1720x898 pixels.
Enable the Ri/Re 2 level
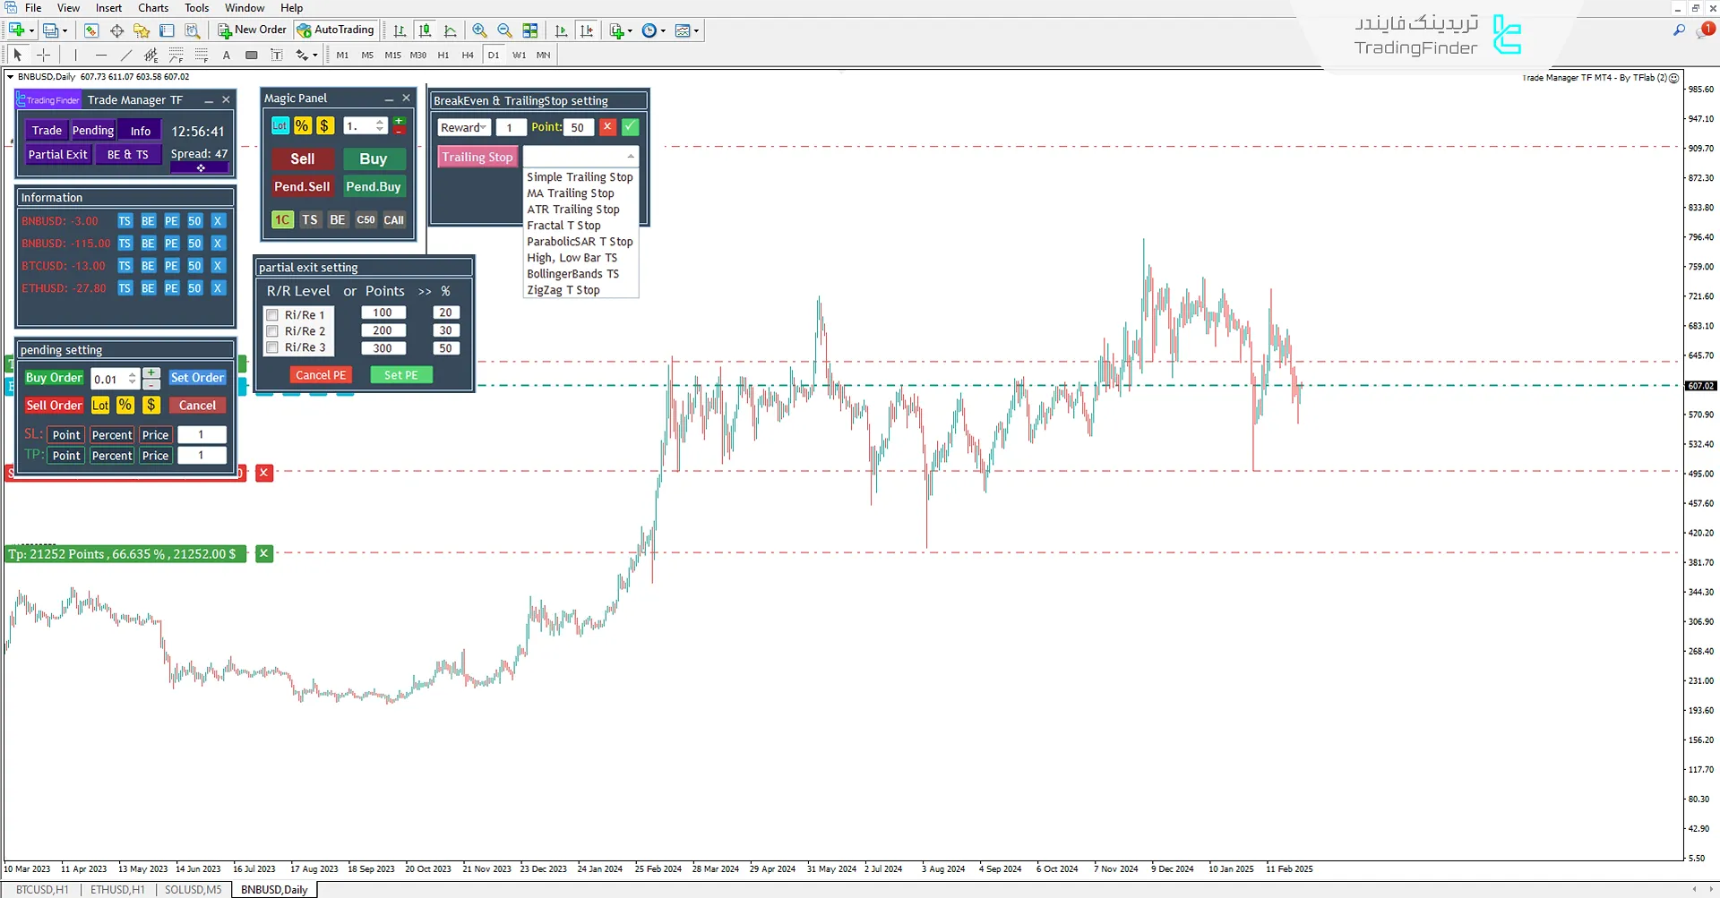272,330
